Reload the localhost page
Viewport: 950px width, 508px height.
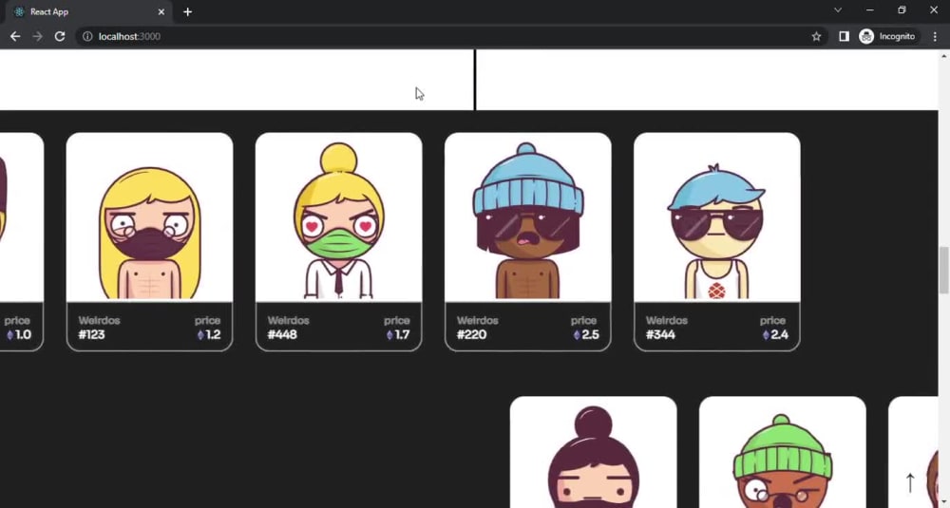[59, 36]
